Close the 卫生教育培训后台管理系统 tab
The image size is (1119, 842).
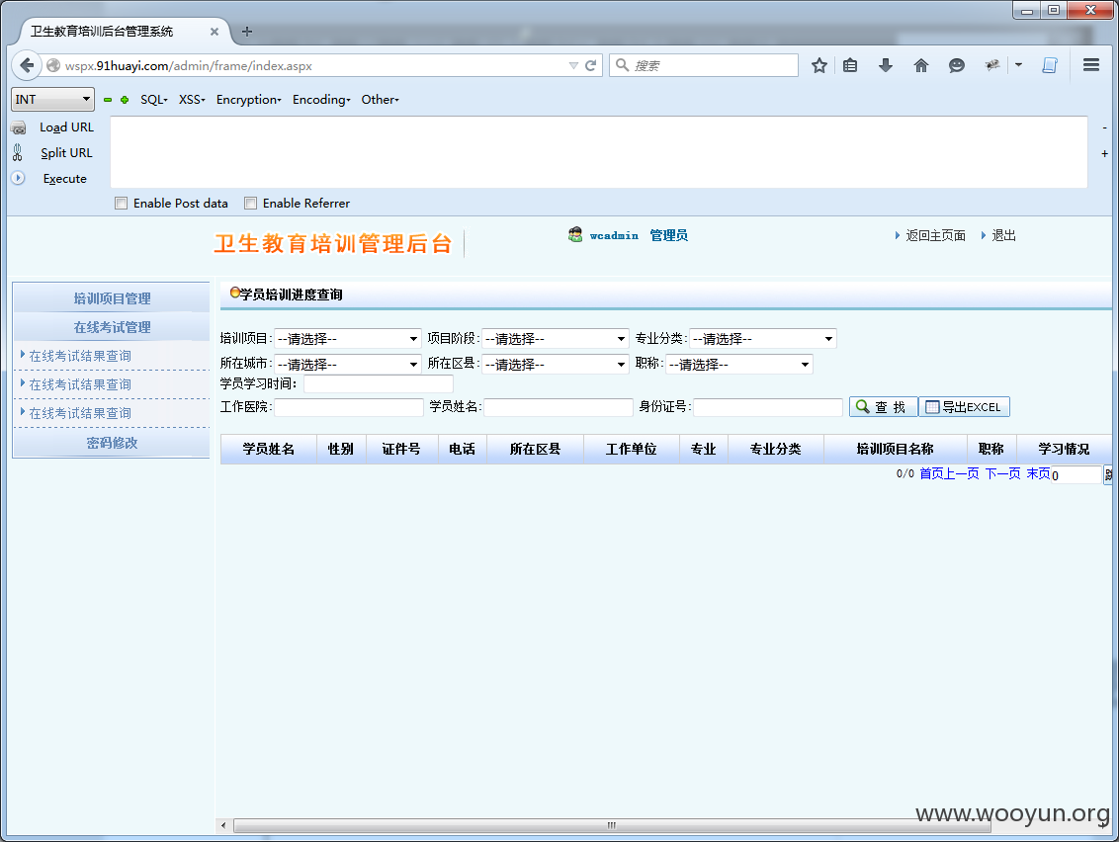[215, 32]
